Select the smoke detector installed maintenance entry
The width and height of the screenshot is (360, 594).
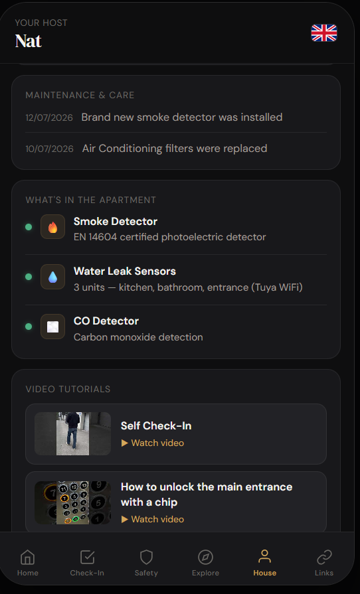point(176,117)
